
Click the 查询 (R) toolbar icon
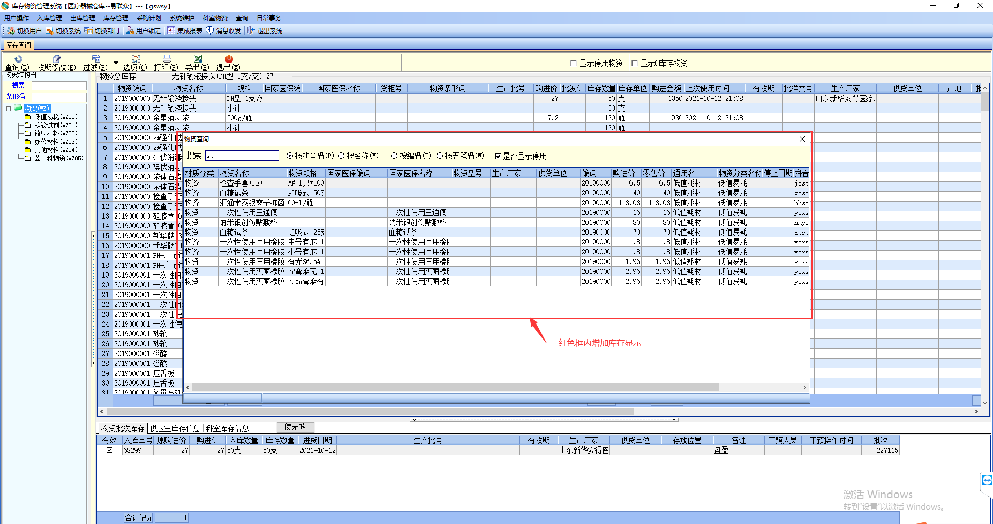point(18,59)
